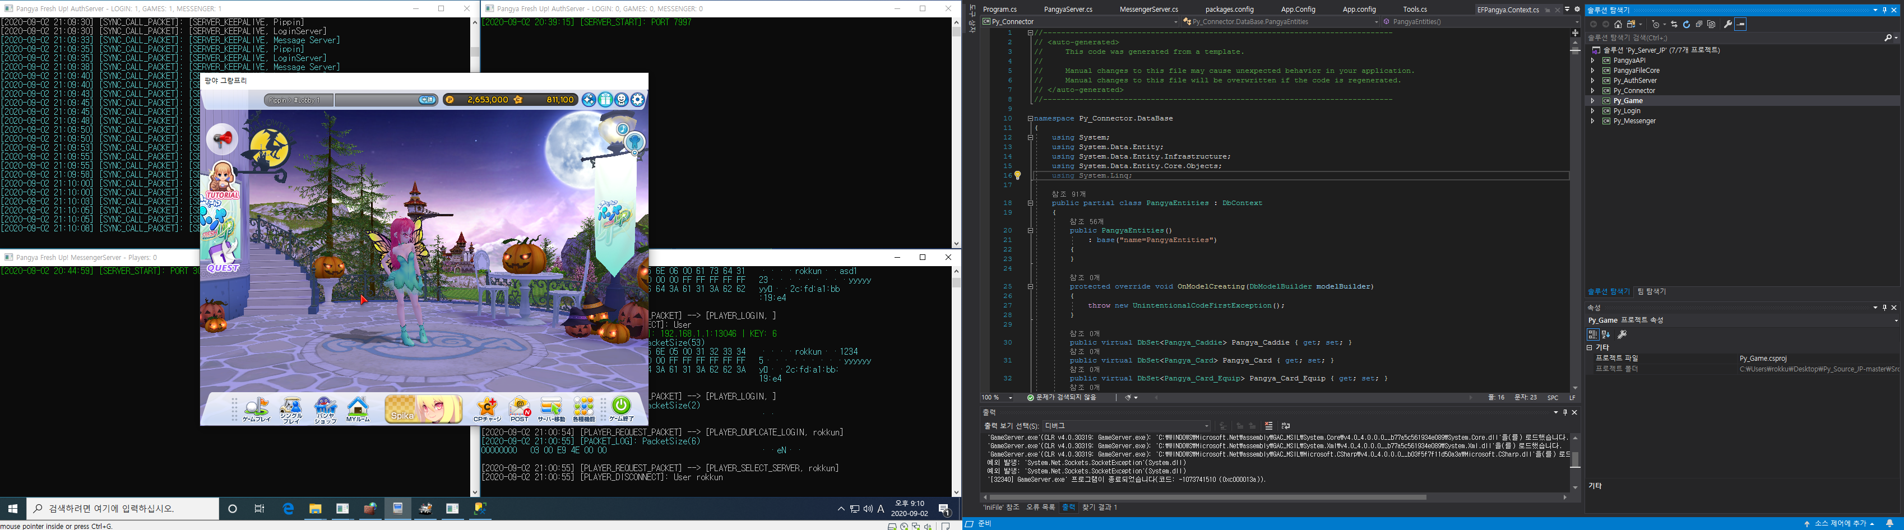Click the blue sparkle icon in game top bar
Viewport: 1904px width, 530px height.
coord(589,100)
